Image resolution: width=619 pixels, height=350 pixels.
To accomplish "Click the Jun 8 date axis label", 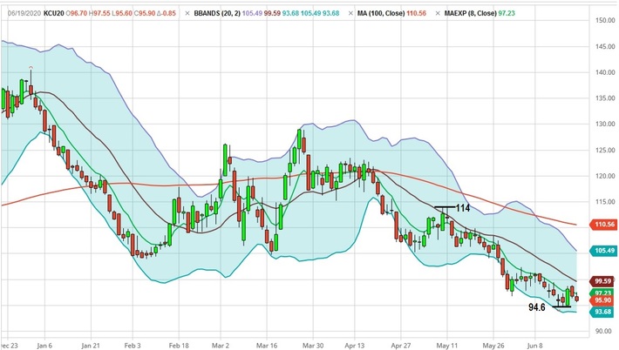I will [x=535, y=346].
